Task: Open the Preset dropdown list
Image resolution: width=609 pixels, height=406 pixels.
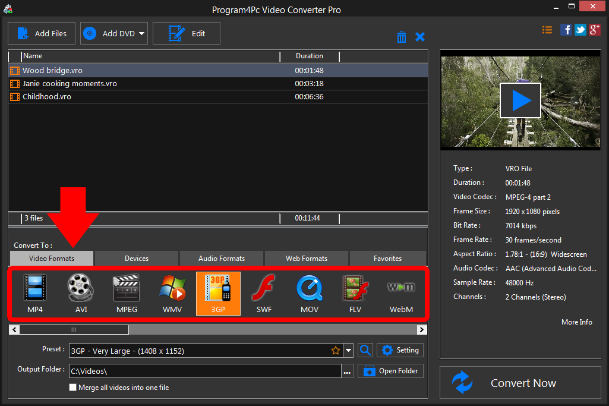Action: click(x=349, y=351)
